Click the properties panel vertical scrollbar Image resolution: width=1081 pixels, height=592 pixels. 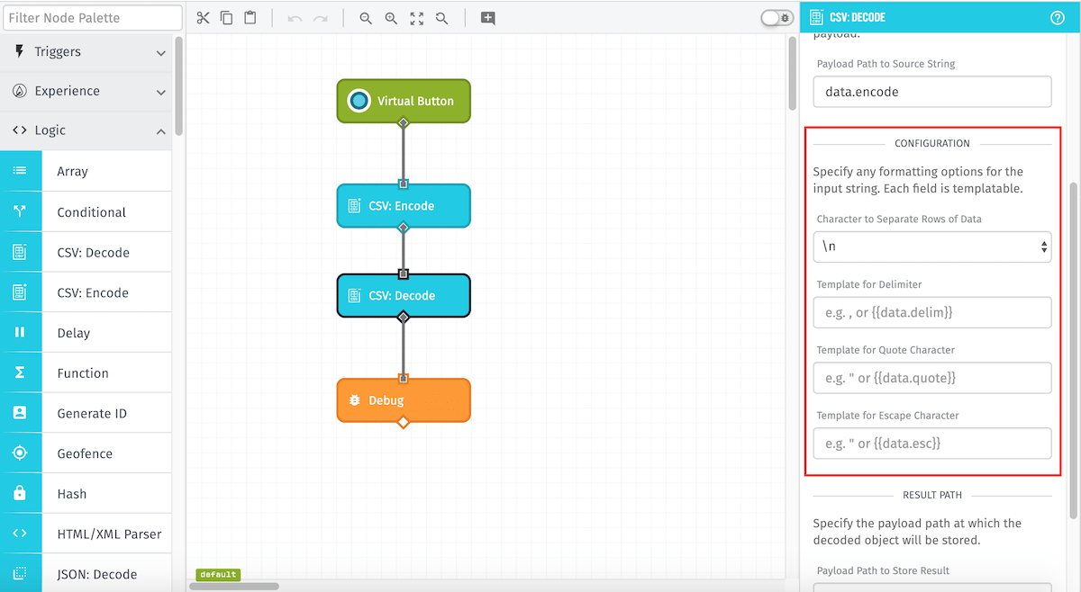tap(1073, 351)
